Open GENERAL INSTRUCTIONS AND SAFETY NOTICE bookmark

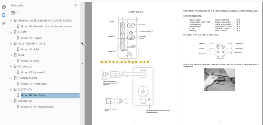coord(45,20)
